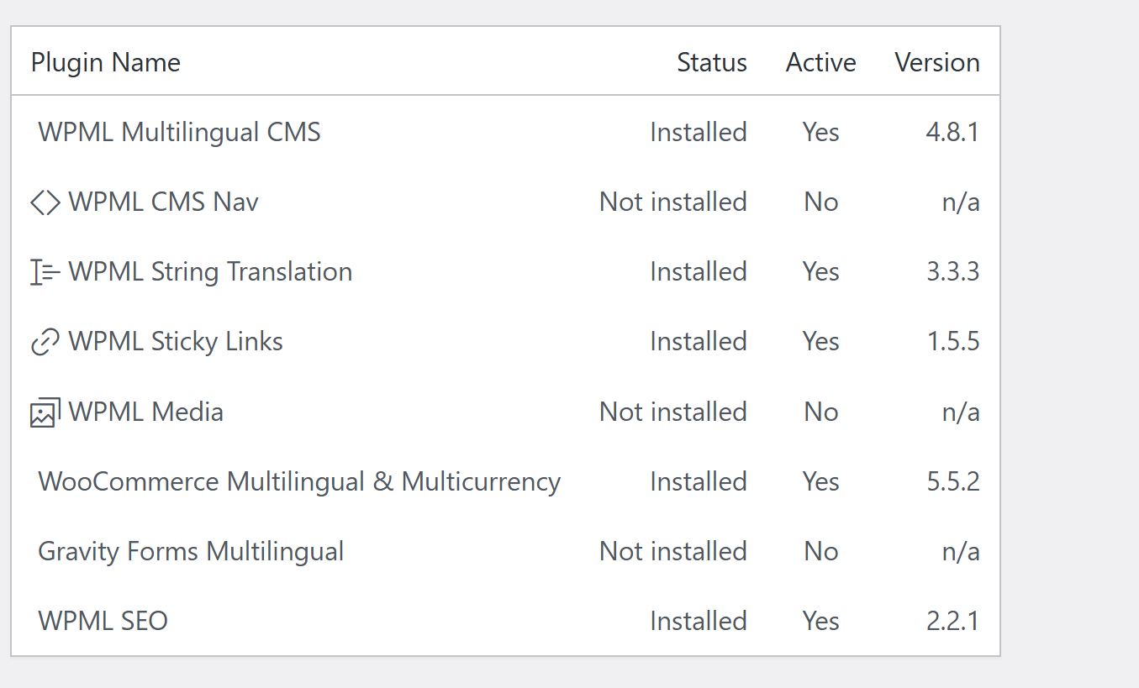Image resolution: width=1139 pixels, height=688 pixels.
Task: Click the WPML Media image icon
Action: click(45, 412)
